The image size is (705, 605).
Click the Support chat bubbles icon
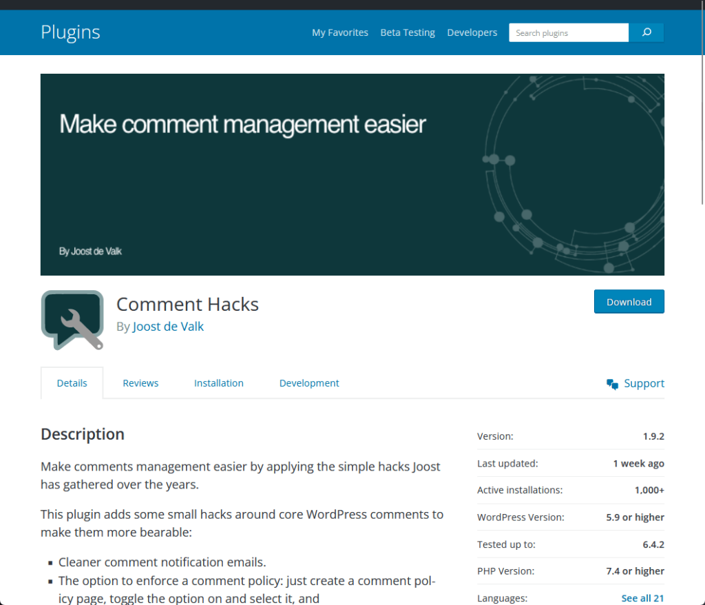[x=612, y=384]
